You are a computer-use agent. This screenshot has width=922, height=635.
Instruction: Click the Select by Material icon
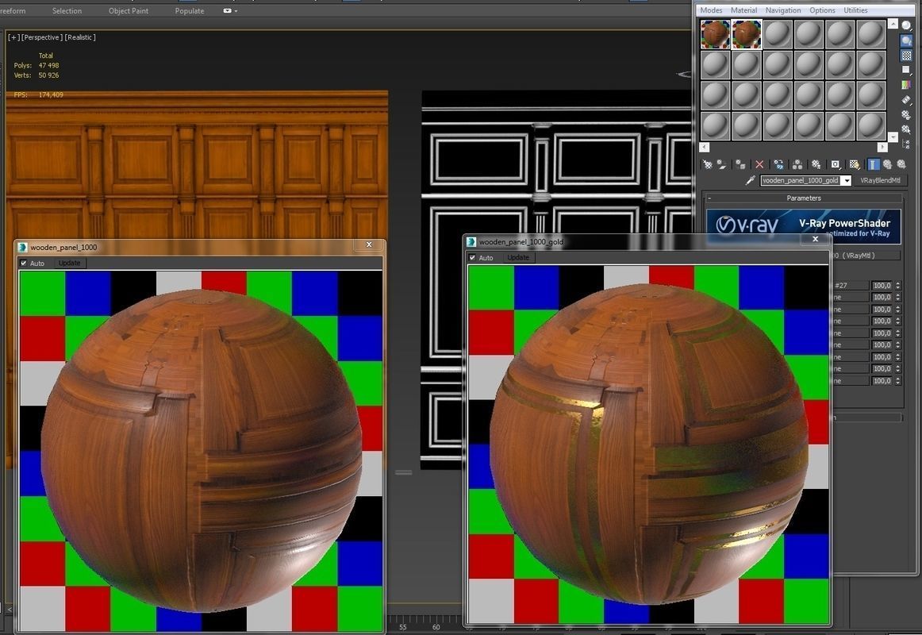(x=906, y=129)
